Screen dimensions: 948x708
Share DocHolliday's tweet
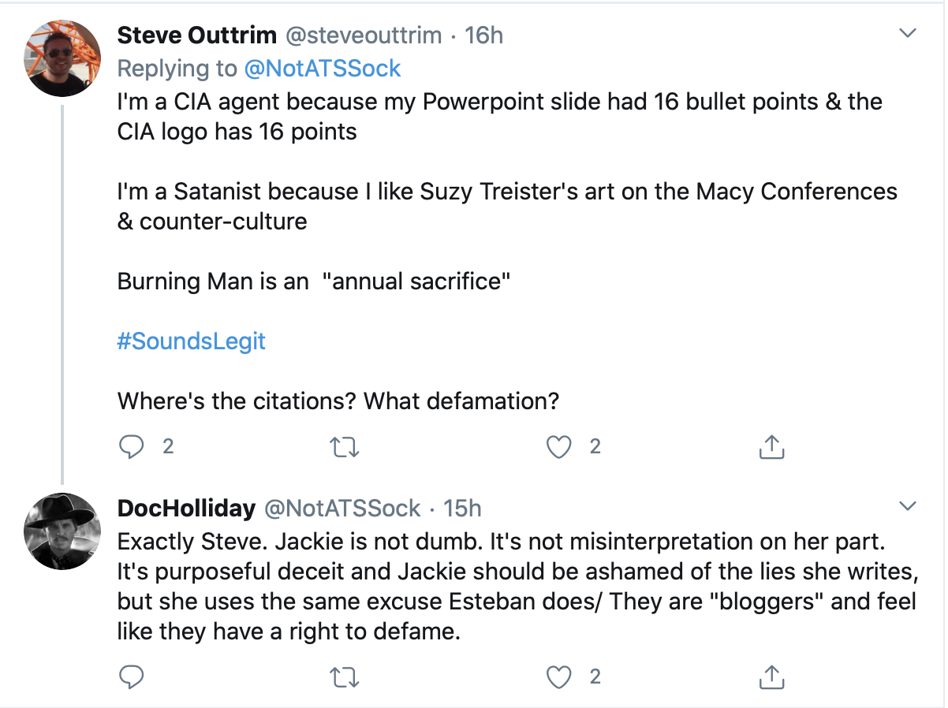tap(771, 676)
